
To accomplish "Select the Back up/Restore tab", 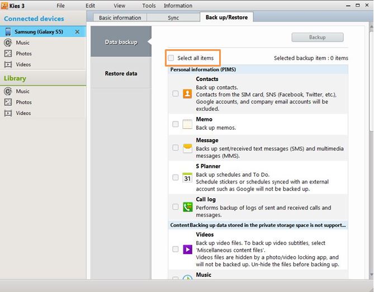I will pyautogui.click(x=226, y=17).
